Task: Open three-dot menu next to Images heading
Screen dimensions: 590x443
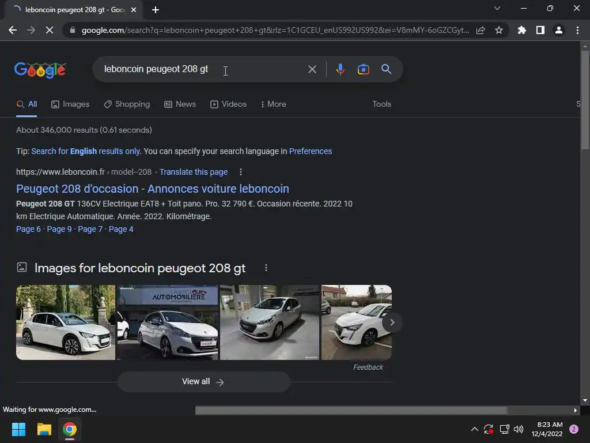Action: [x=266, y=268]
